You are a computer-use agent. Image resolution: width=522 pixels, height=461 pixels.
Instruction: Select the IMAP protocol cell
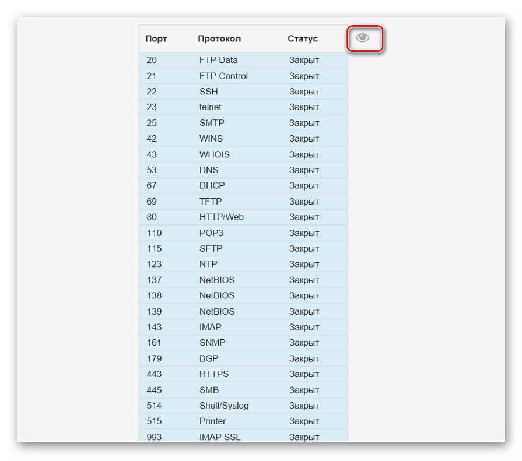tap(210, 327)
